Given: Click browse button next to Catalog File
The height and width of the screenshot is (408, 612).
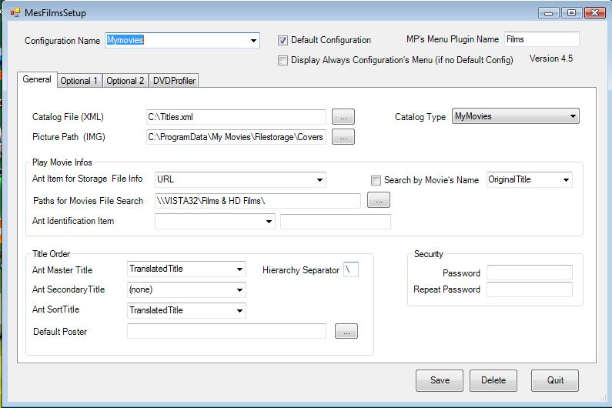Looking at the screenshot, I should pyautogui.click(x=343, y=117).
